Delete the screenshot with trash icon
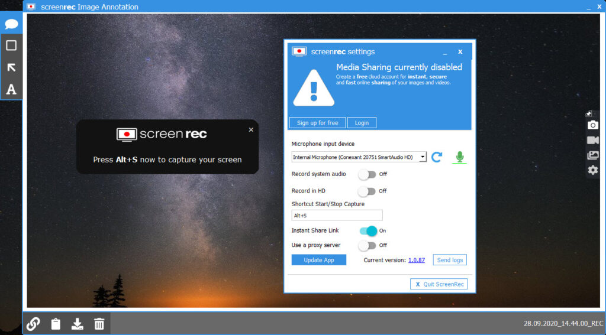This screenshot has height=335, width=606. [x=99, y=323]
